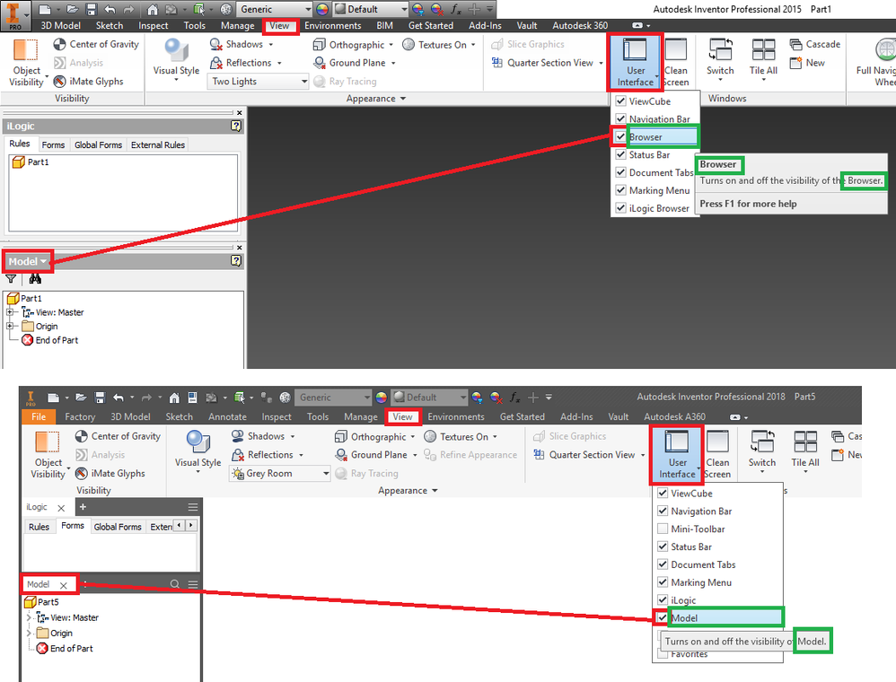Toggle the ViewCube checkbox in Inventor 2015 menu

[x=620, y=101]
